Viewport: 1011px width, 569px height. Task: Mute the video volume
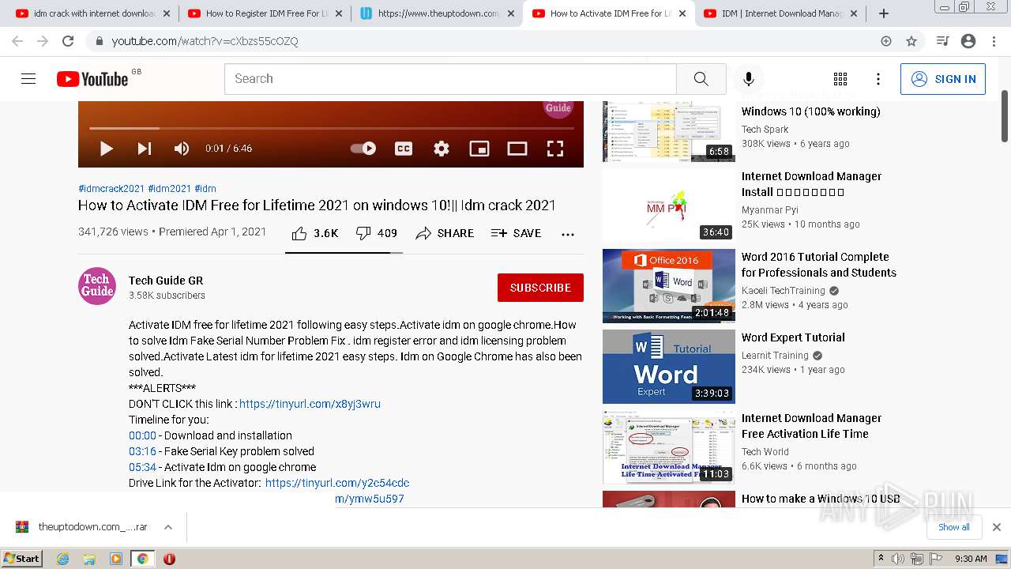(x=182, y=149)
